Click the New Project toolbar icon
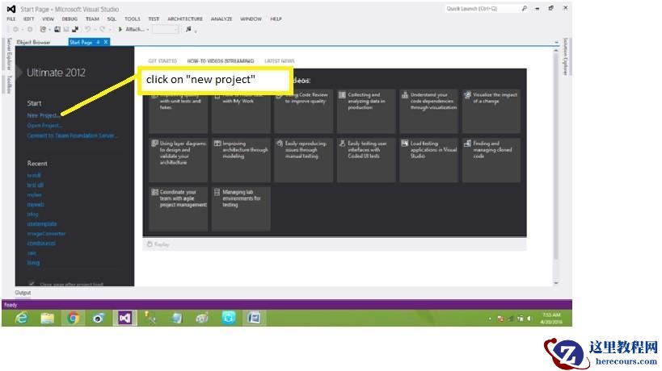The width and height of the screenshot is (662, 371). pos(43,30)
